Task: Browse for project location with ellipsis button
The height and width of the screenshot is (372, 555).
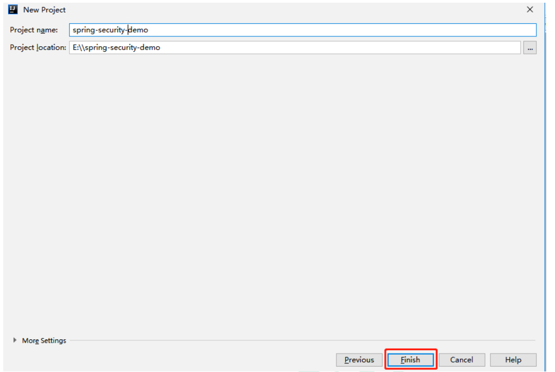Action: [530, 48]
